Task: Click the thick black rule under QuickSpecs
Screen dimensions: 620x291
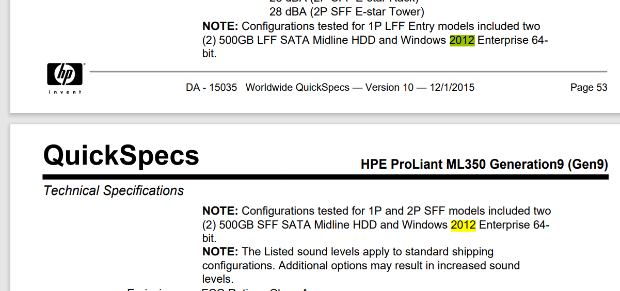Action: (325, 177)
